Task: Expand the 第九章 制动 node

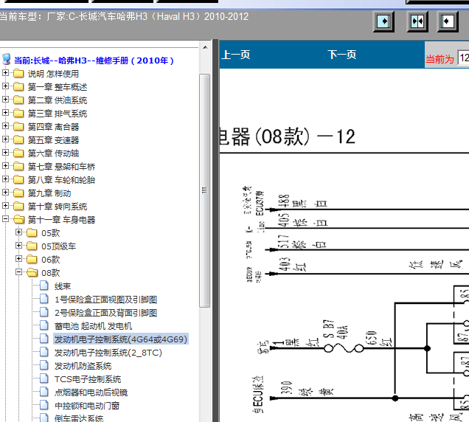Action: tap(5, 192)
